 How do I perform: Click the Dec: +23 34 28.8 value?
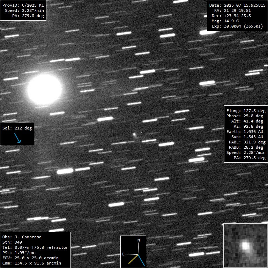(231, 16)
